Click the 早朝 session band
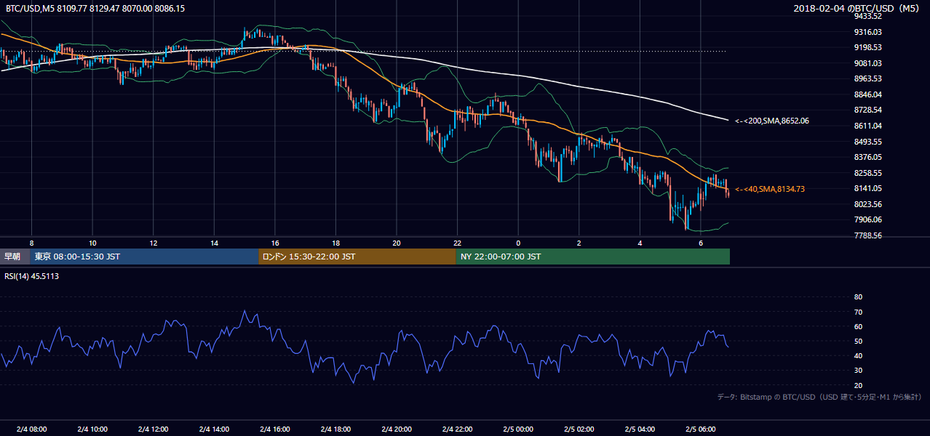Image resolution: width=930 pixels, height=436 pixels. click(15, 257)
